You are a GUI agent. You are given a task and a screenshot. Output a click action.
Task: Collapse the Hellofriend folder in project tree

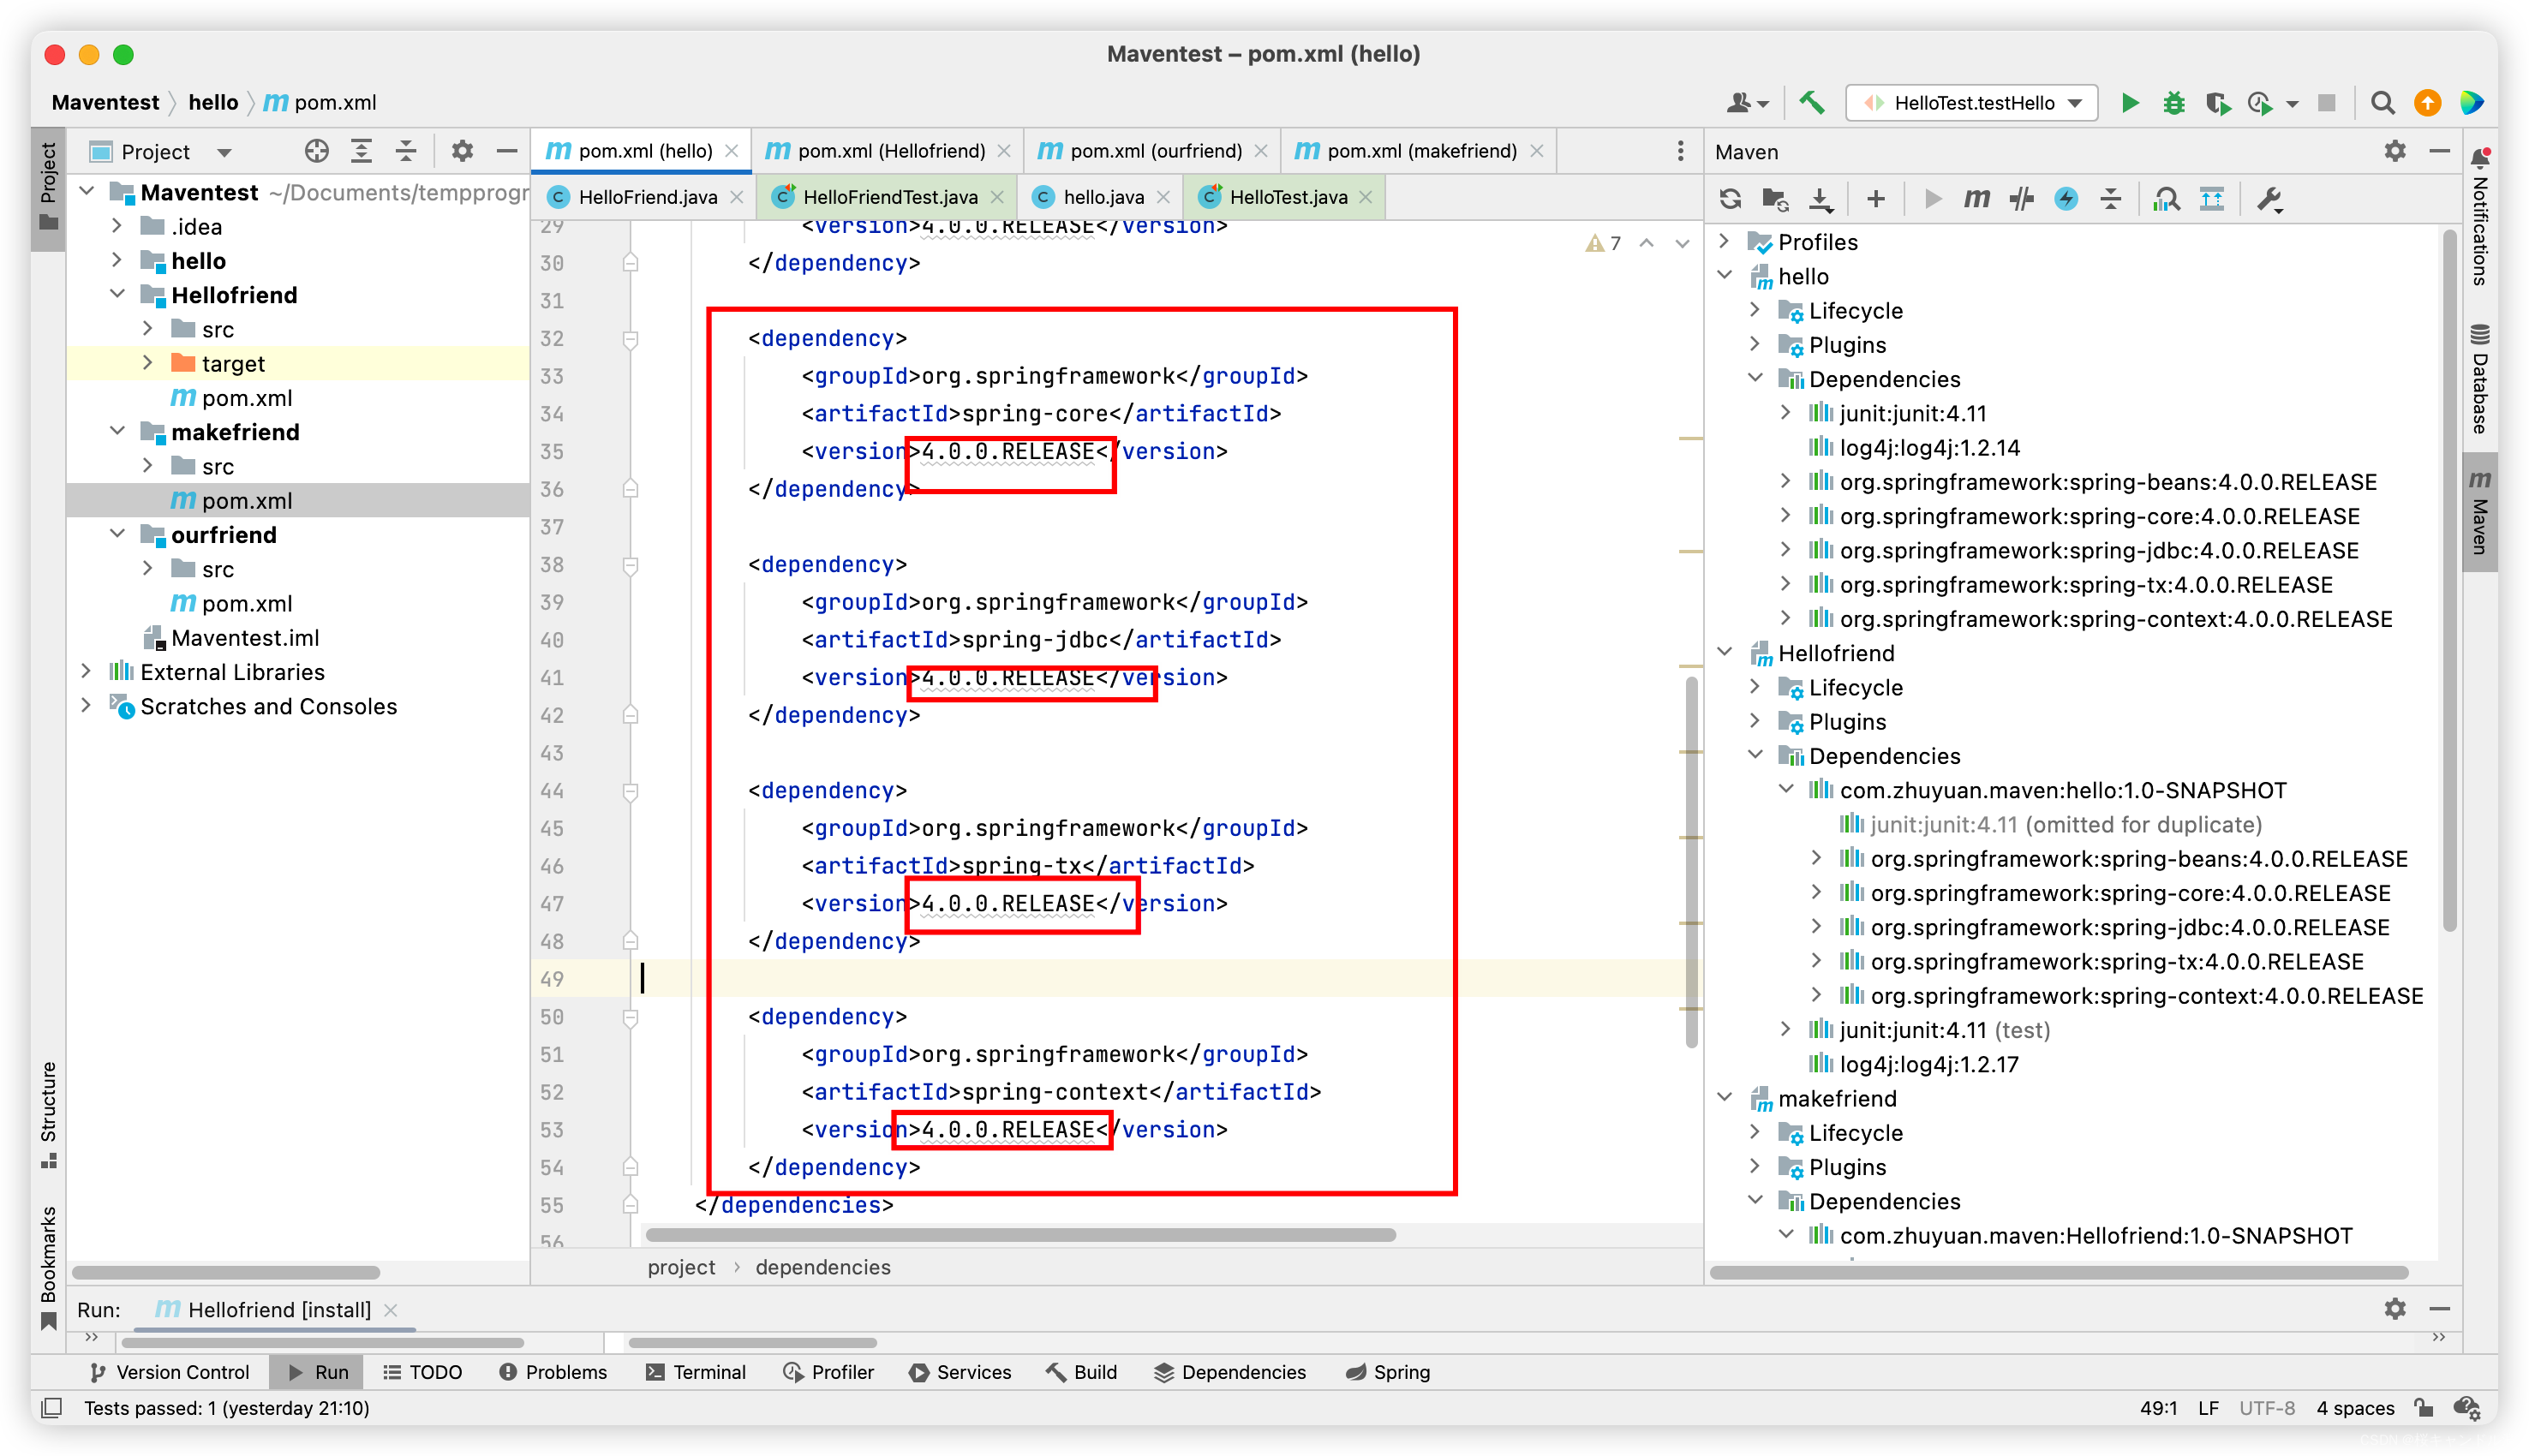coord(117,294)
